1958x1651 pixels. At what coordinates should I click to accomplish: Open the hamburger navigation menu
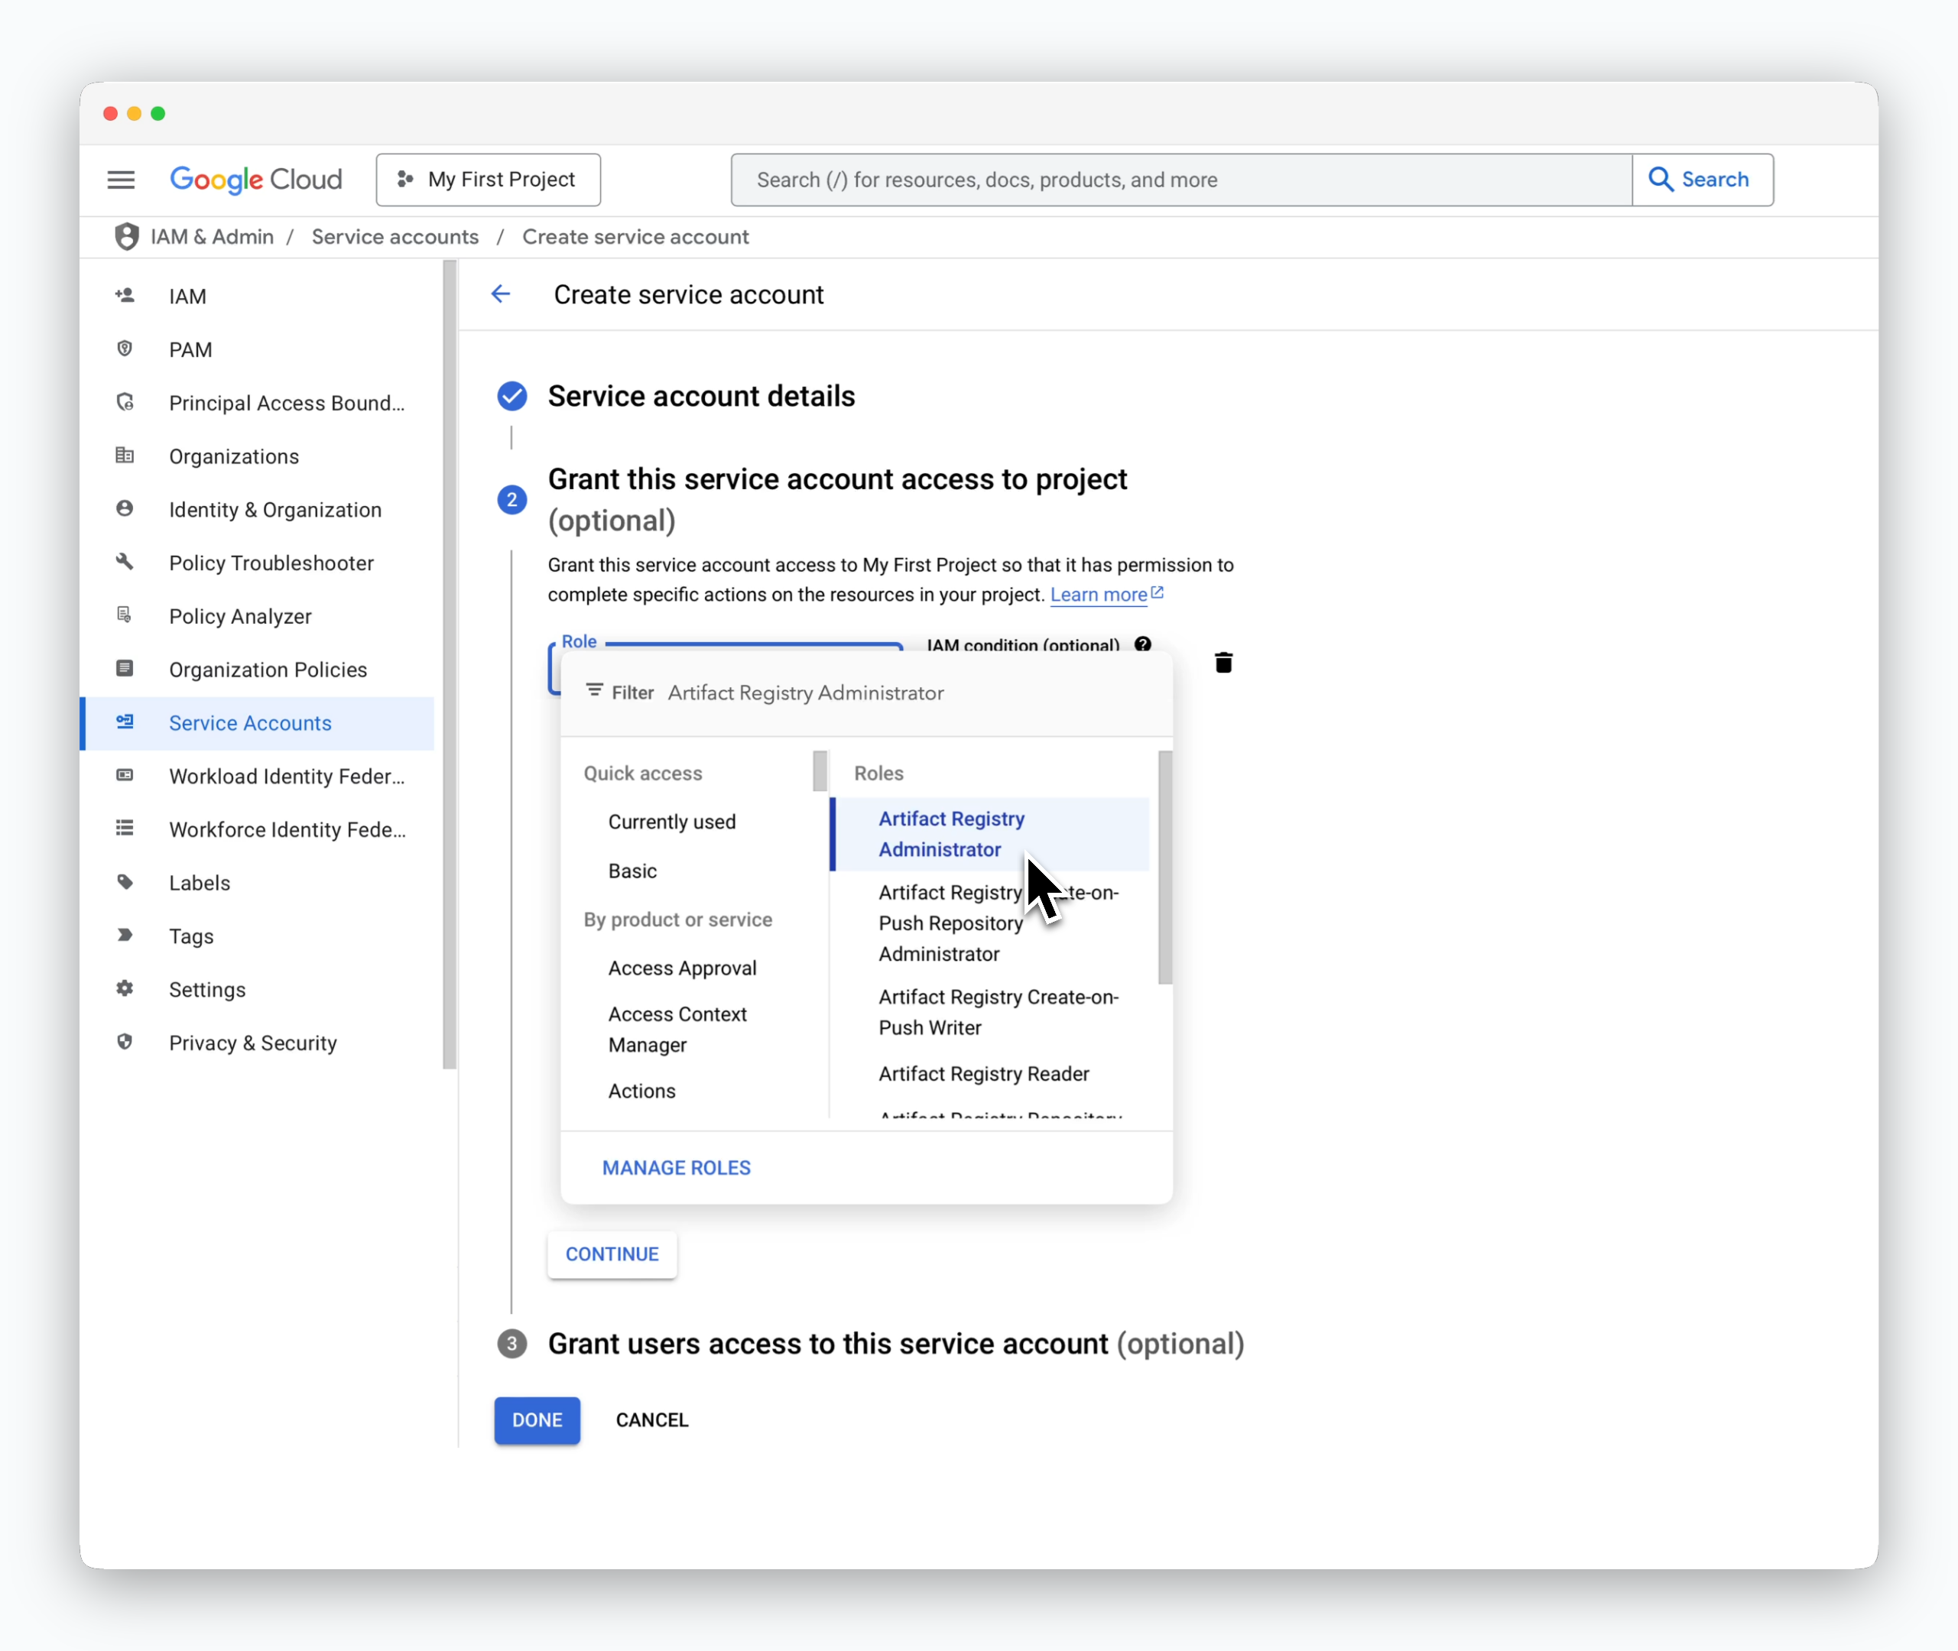(x=121, y=180)
